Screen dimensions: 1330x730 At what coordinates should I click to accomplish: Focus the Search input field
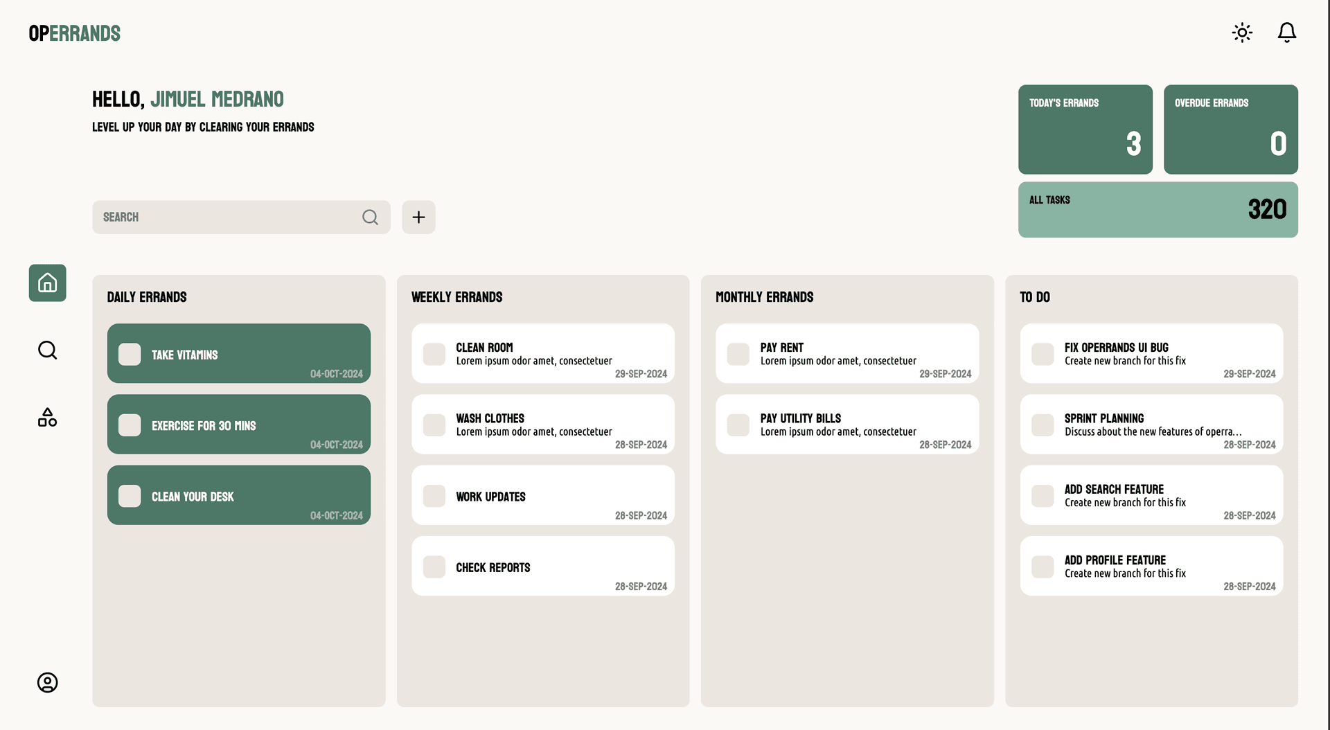point(229,217)
